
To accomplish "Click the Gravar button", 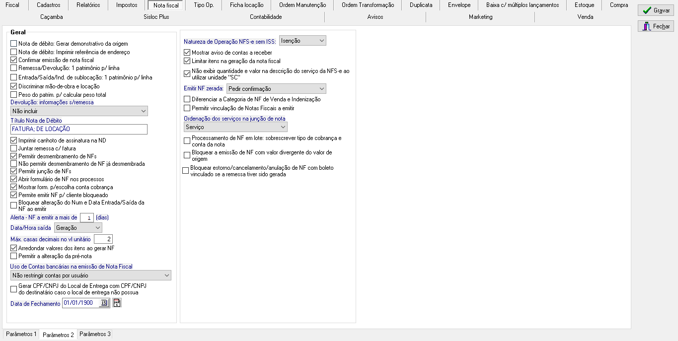I will 656,10.
